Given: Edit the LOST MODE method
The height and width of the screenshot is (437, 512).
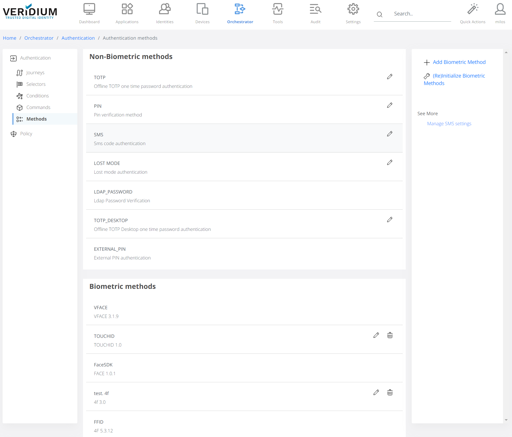Looking at the screenshot, I should pyautogui.click(x=390, y=162).
